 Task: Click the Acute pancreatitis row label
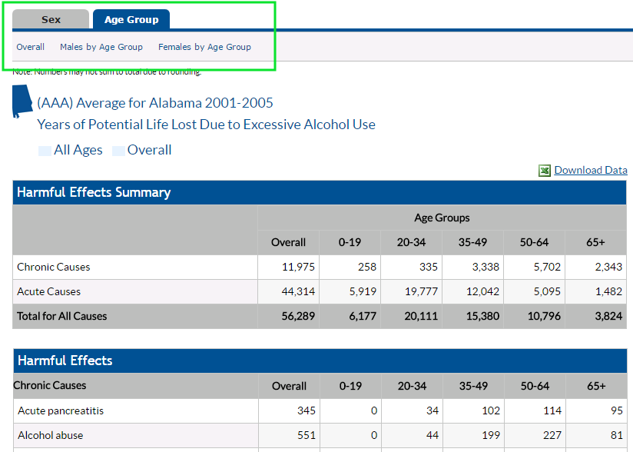tap(61, 410)
